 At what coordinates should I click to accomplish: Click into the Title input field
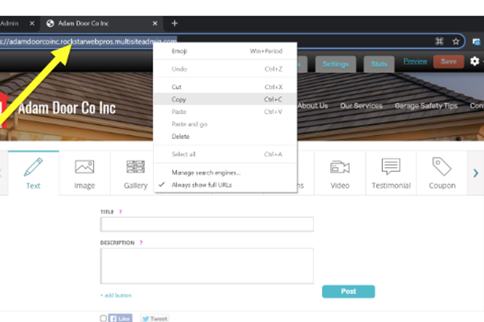pos(207,224)
